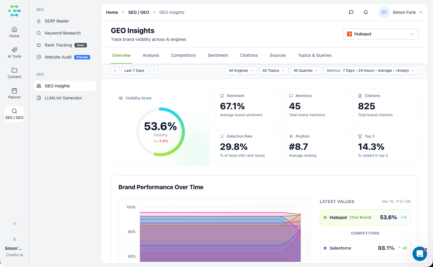Screen dimensions: 433x267
Task: Select the Salesforce competitor entry
Action: tap(365, 248)
